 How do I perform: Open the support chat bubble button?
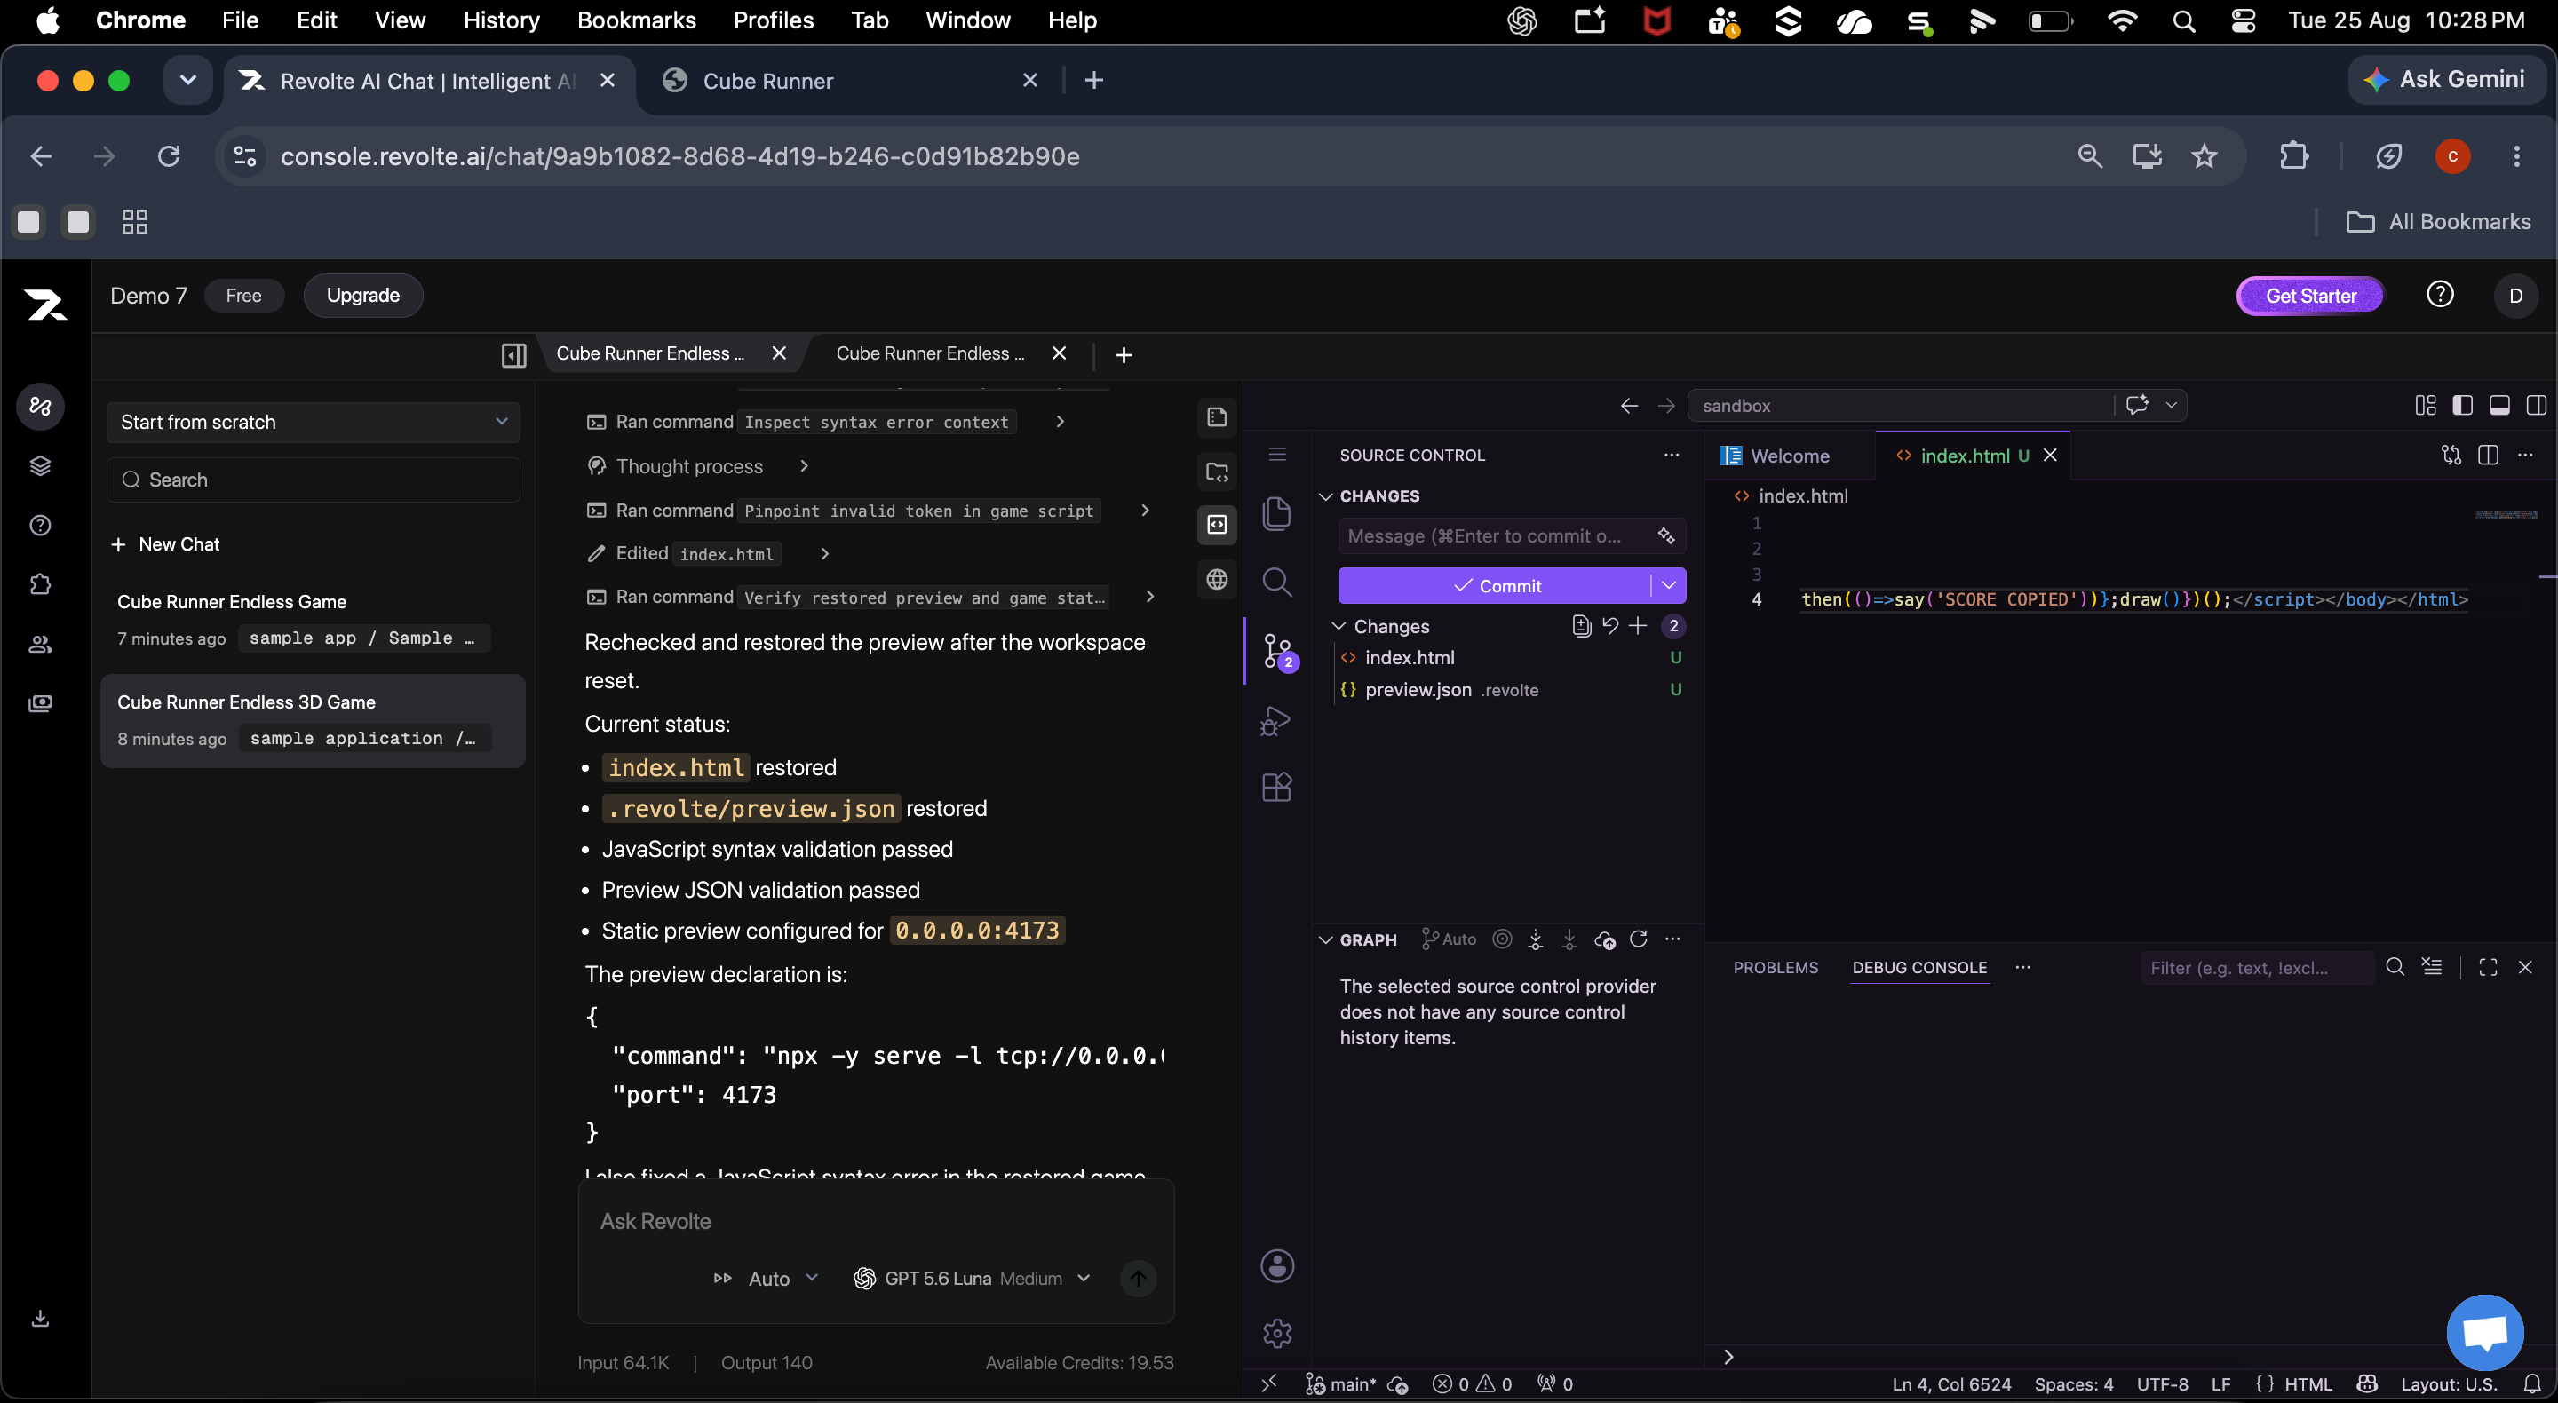click(2484, 1334)
